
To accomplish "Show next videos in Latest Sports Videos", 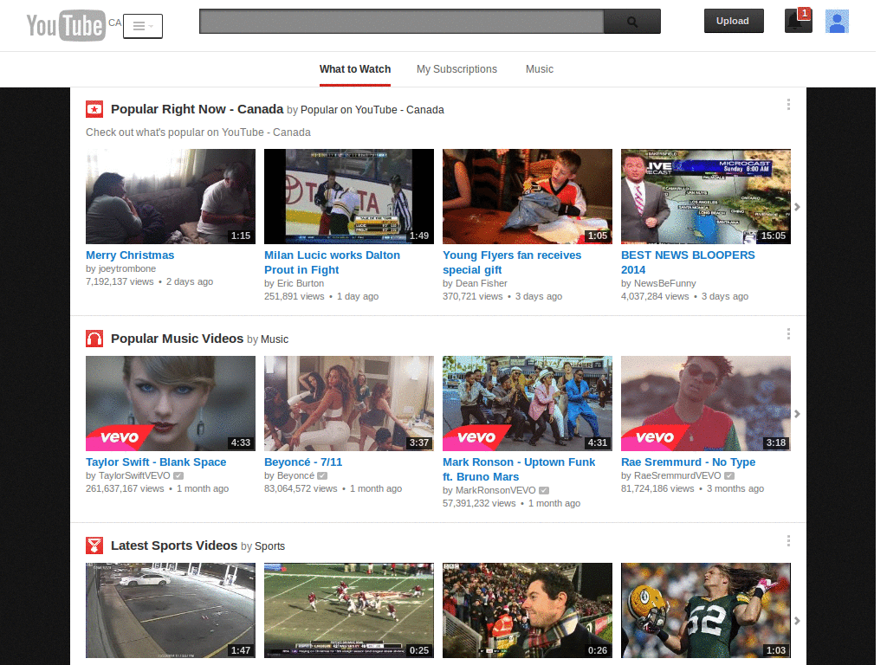I will [x=797, y=621].
